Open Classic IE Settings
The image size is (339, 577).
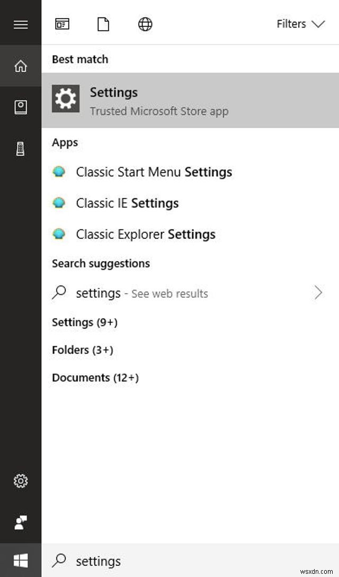tap(127, 203)
